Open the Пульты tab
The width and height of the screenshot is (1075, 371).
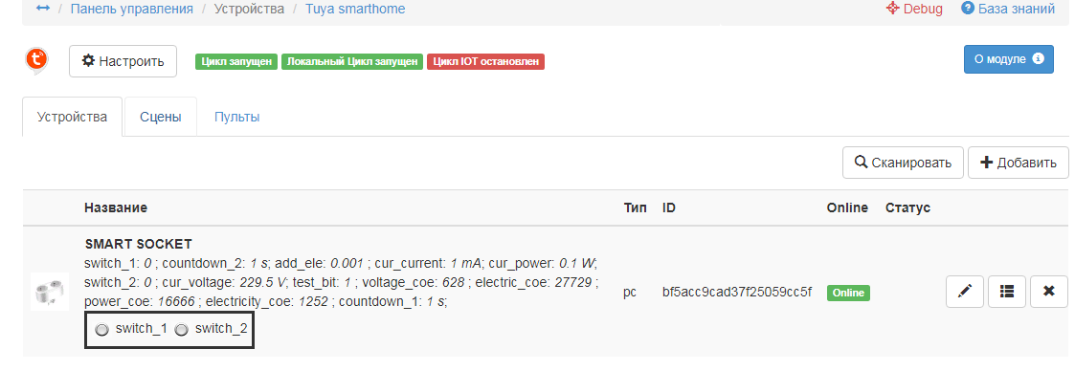click(237, 117)
